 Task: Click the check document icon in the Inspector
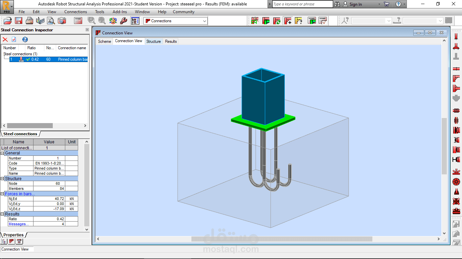point(14,39)
